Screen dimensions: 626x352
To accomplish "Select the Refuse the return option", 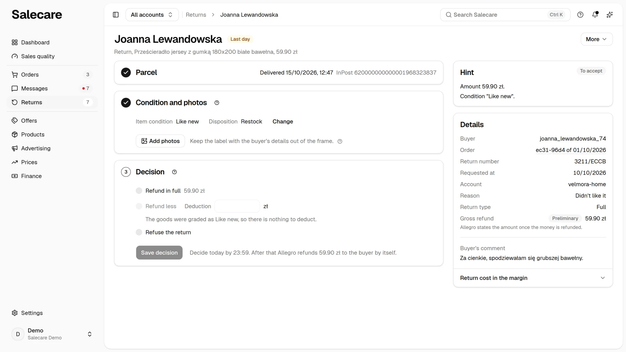I will click(x=139, y=232).
